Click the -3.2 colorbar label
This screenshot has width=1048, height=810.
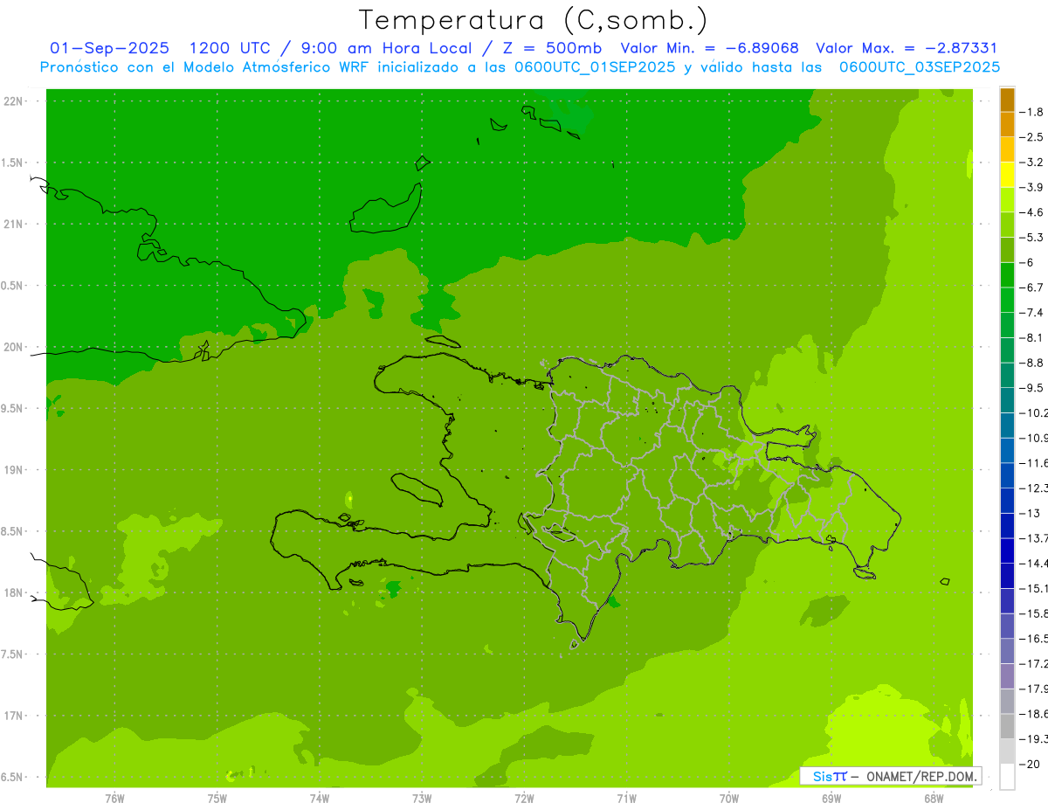pyautogui.click(x=1031, y=162)
